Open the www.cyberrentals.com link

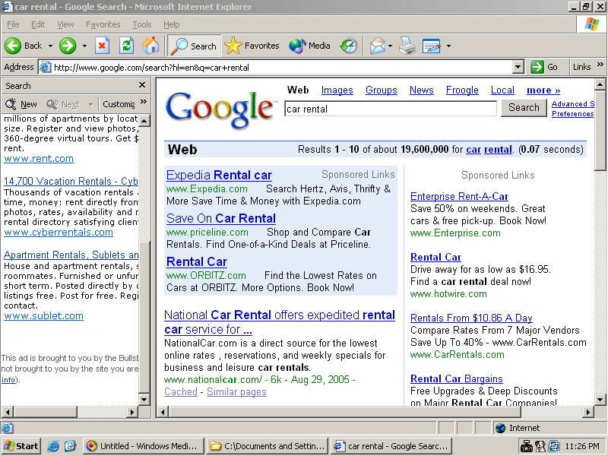59,233
